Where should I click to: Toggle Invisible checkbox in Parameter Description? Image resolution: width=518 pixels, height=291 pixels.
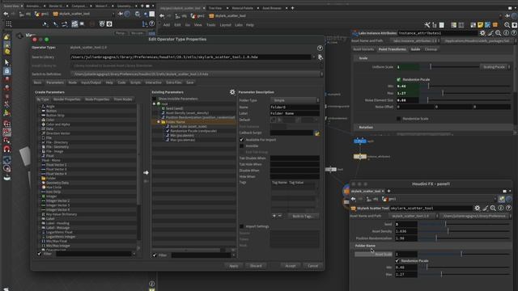pyautogui.click(x=241, y=145)
